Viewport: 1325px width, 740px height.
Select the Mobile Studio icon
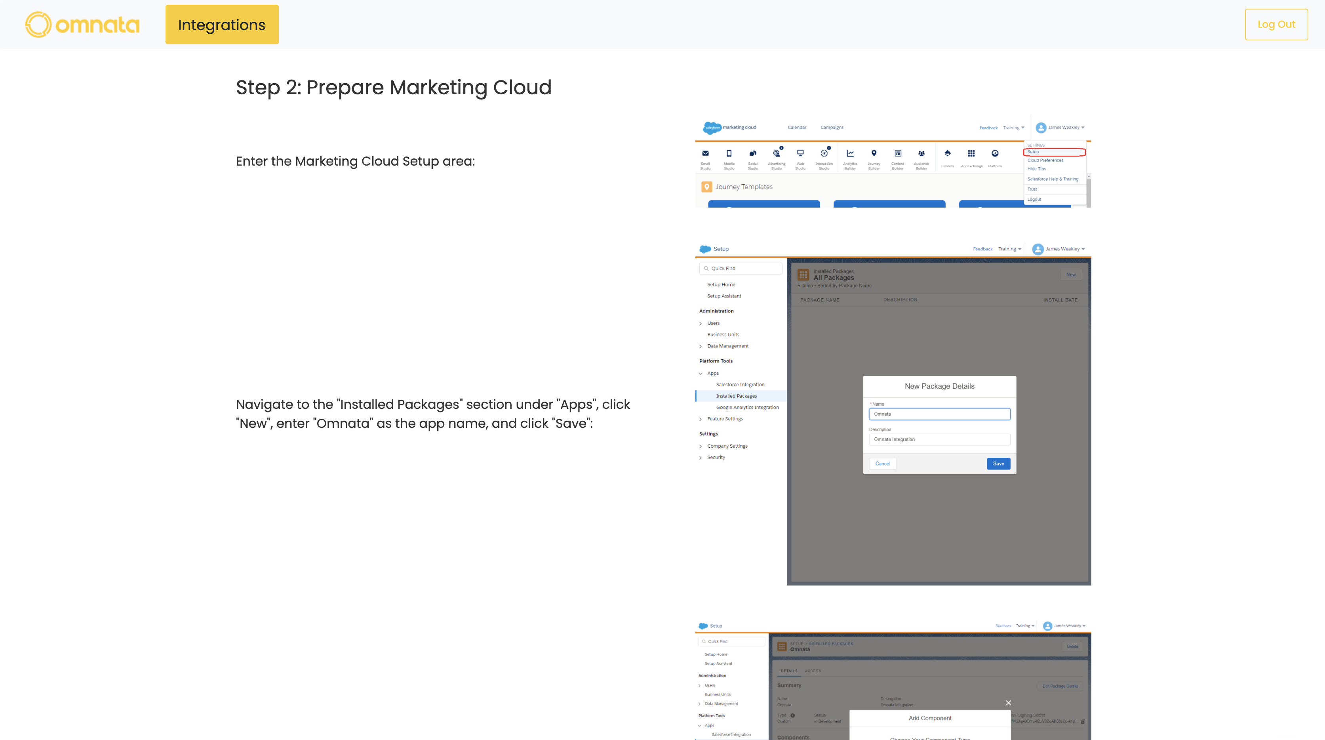click(729, 153)
